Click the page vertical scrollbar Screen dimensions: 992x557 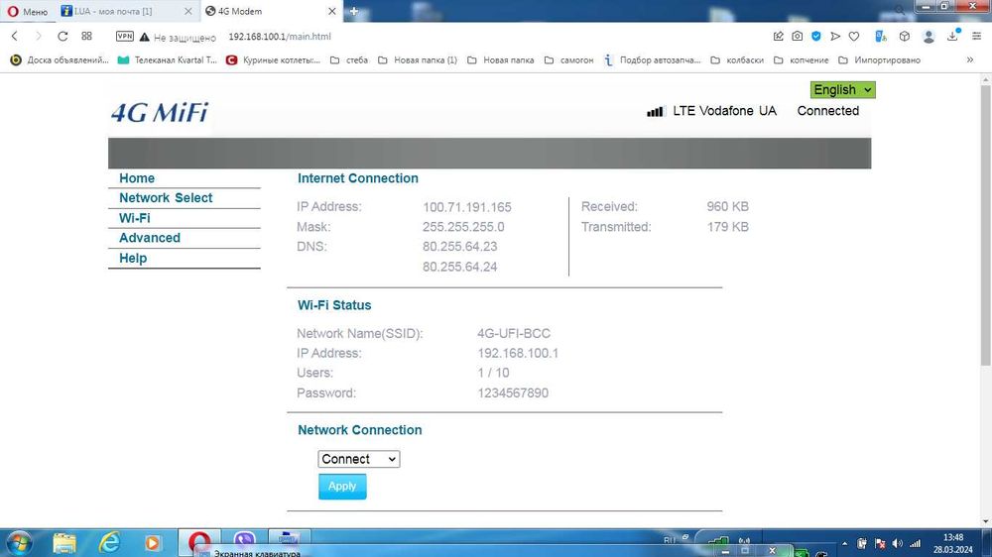click(x=986, y=224)
